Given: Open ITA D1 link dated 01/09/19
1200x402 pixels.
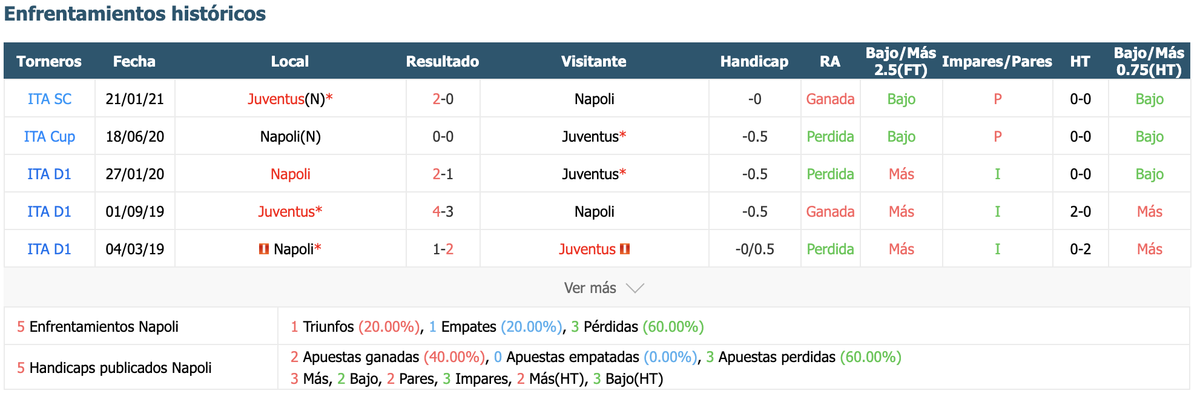Looking at the screenshot, I should coord(50,211).
